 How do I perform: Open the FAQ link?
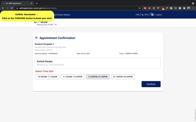click(138, 15)
